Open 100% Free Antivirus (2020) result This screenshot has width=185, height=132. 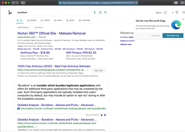tap(54, 66)
